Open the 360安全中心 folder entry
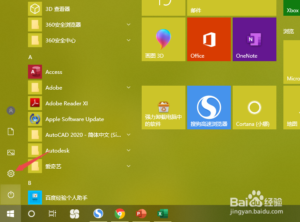 click(x=80, y=40)
